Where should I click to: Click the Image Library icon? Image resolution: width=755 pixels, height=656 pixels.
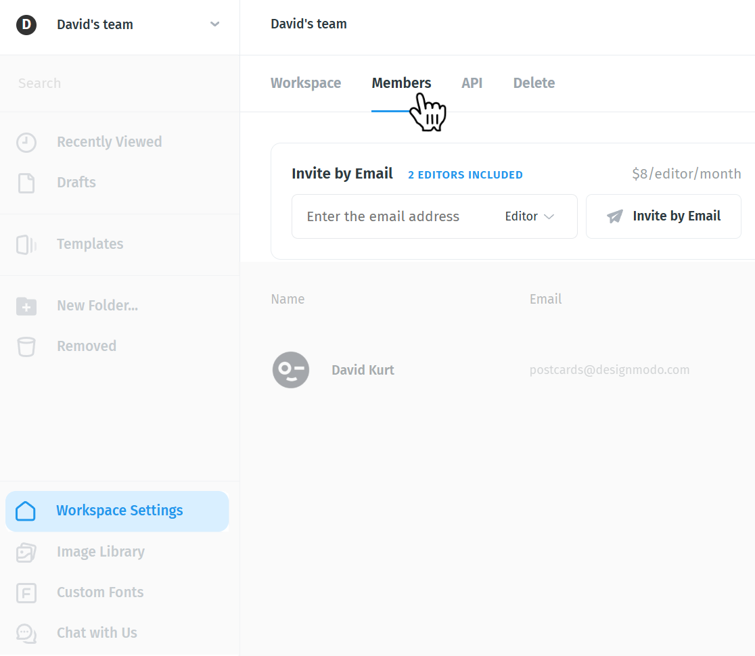[x=26, y=553]
